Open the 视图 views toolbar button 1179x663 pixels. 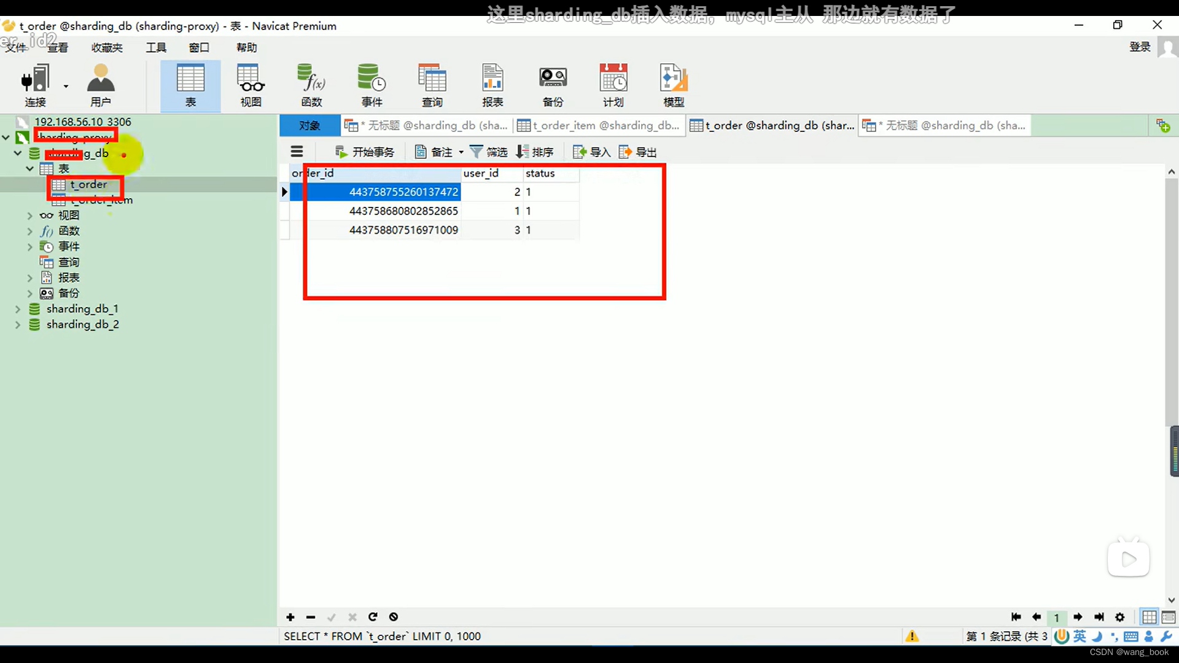tap(251, 85)
